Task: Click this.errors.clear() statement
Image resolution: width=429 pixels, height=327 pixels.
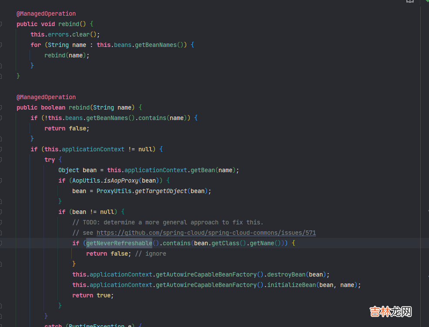Action: [x=65, y=34]
